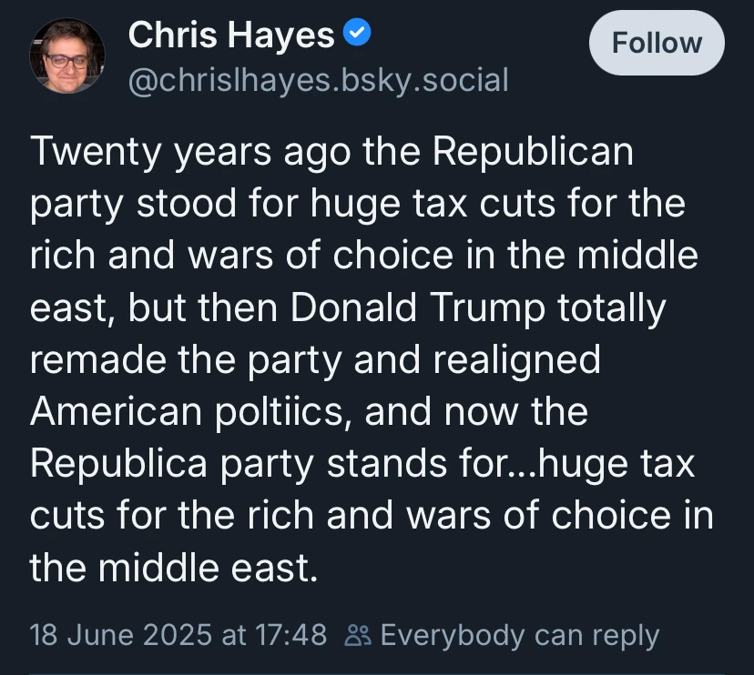Open Chris Hayes' profile picture
754x675 pixels.
coord(68,56)
